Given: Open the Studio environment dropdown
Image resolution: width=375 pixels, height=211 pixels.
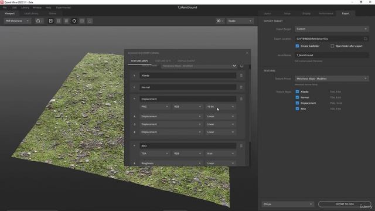Looking at the screenshot, I should (x=240, y=21).
